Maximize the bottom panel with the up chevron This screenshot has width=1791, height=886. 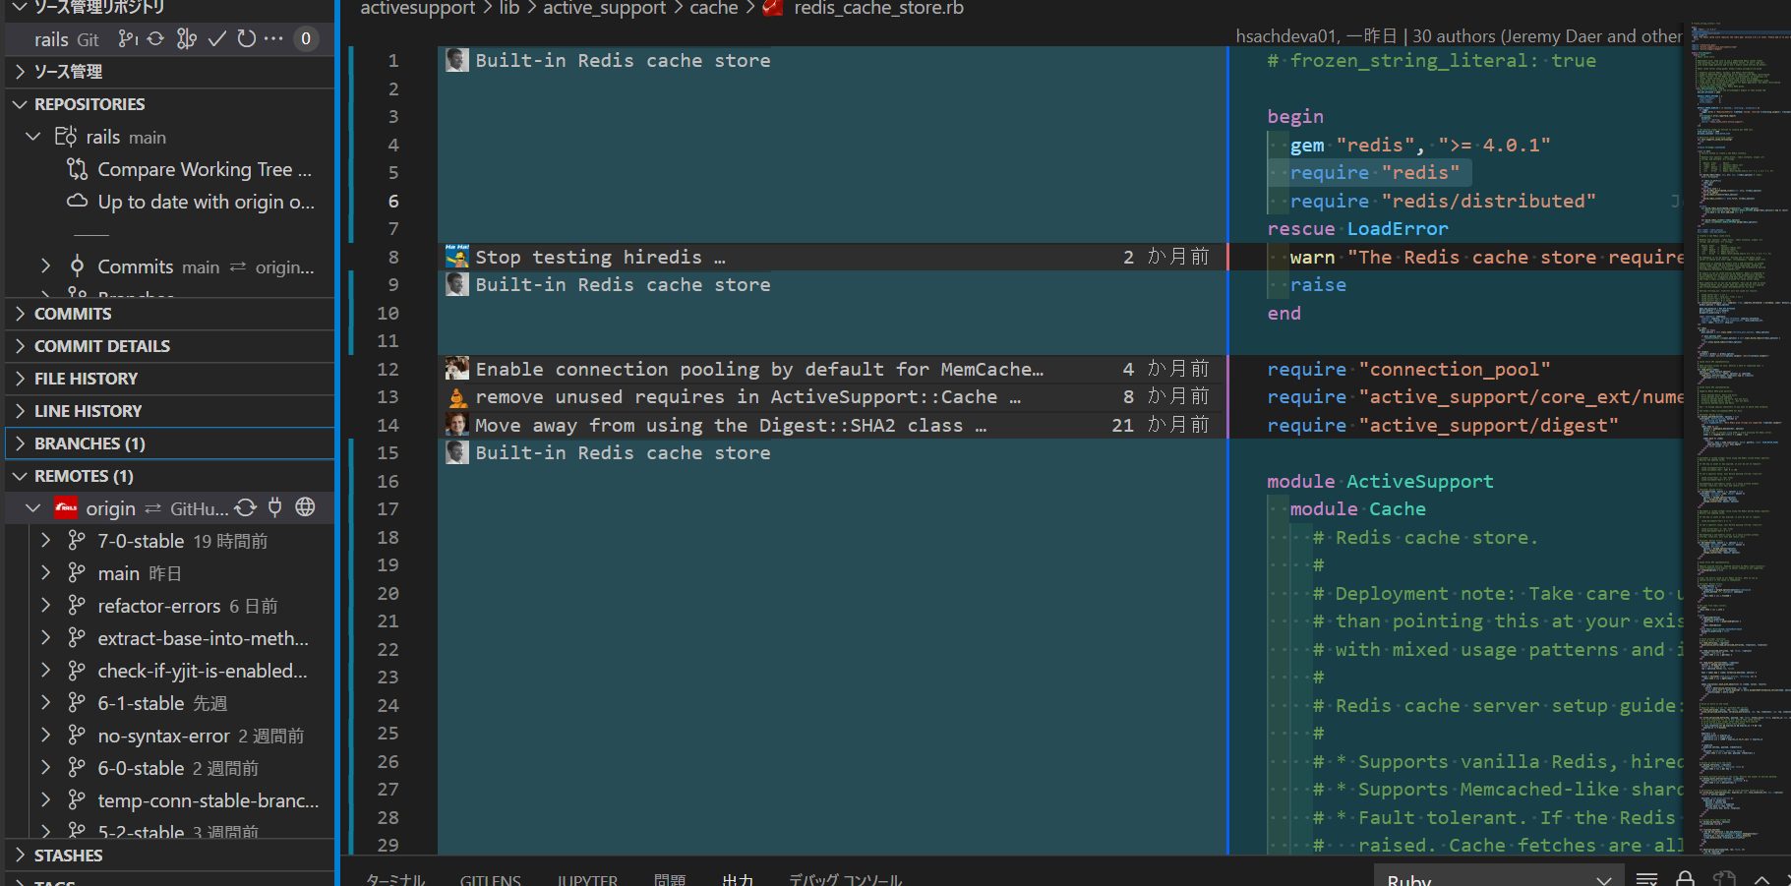coord(1761,879)
